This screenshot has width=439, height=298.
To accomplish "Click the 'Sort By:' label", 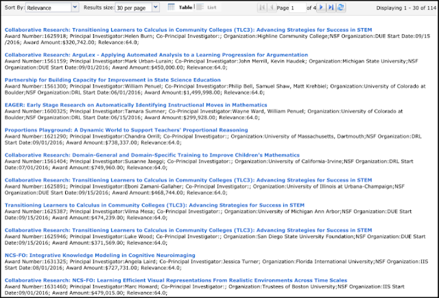I will click(14, 8).
